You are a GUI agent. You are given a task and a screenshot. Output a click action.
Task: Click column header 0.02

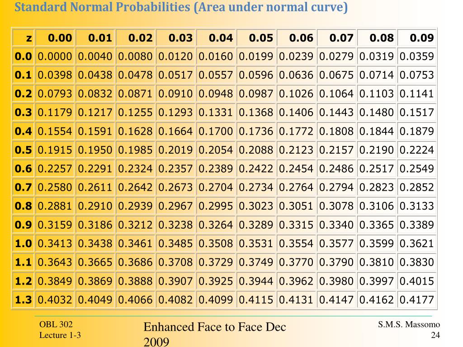coord(136,38)
